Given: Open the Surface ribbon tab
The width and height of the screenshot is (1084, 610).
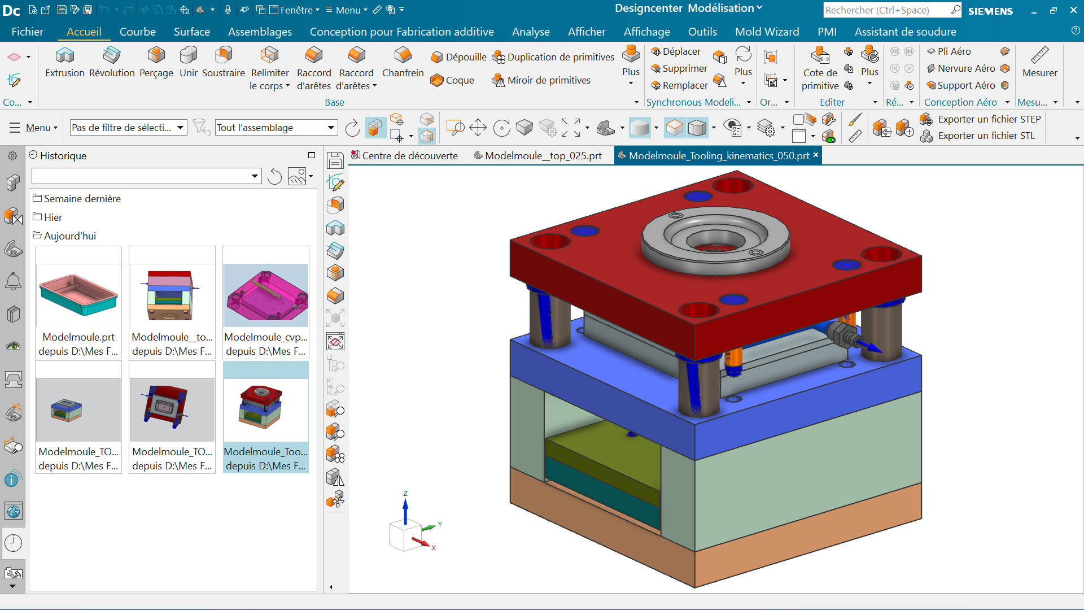Looking at the screenshot, I should coord(192,32).
